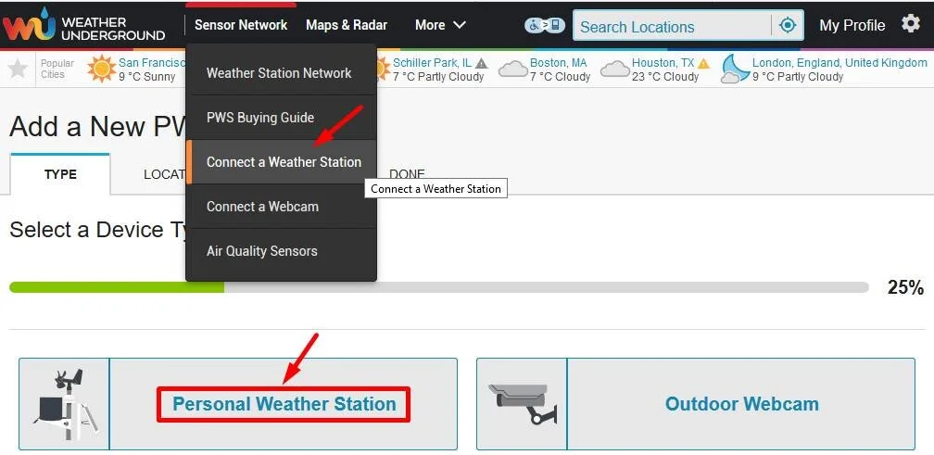Click the '7 °C Partly Cloudy' Schiller Park reading
The height and width of the screenshot is (455, 934).
(438, 77)
